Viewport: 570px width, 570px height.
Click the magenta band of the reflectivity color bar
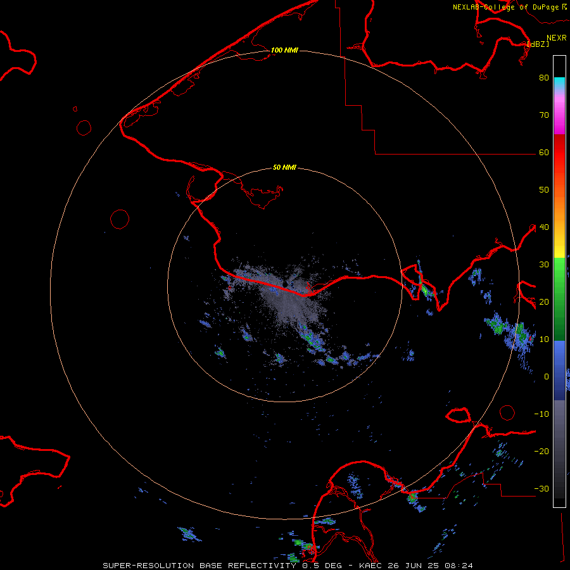(559, 115)
